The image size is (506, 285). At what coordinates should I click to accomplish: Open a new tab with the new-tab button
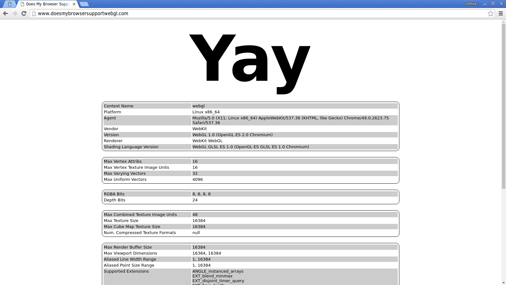tap(84, 4)
